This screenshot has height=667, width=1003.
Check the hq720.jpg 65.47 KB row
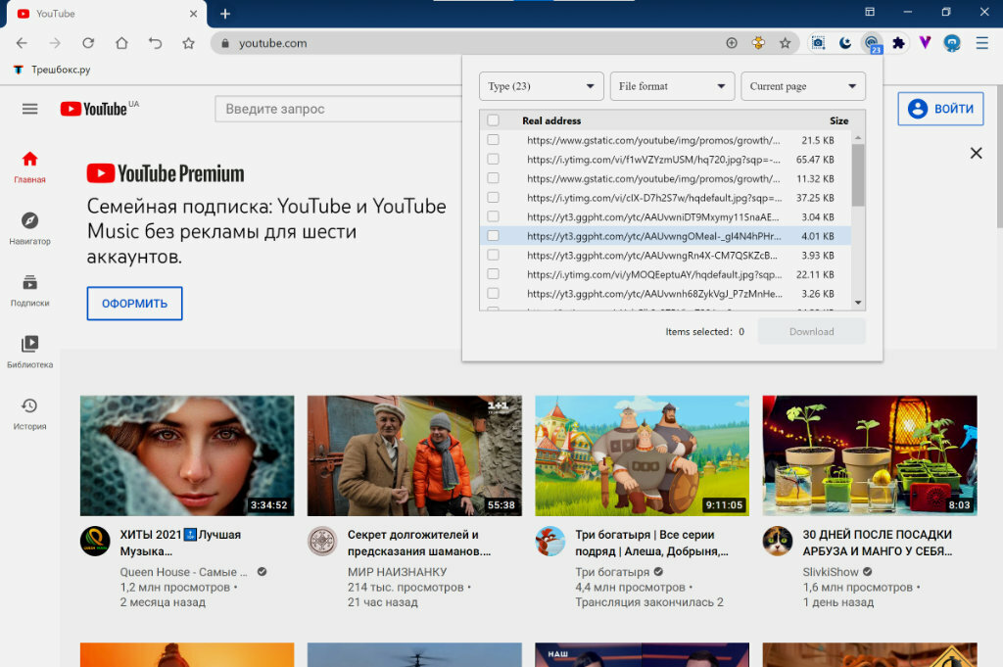point(494,159)
